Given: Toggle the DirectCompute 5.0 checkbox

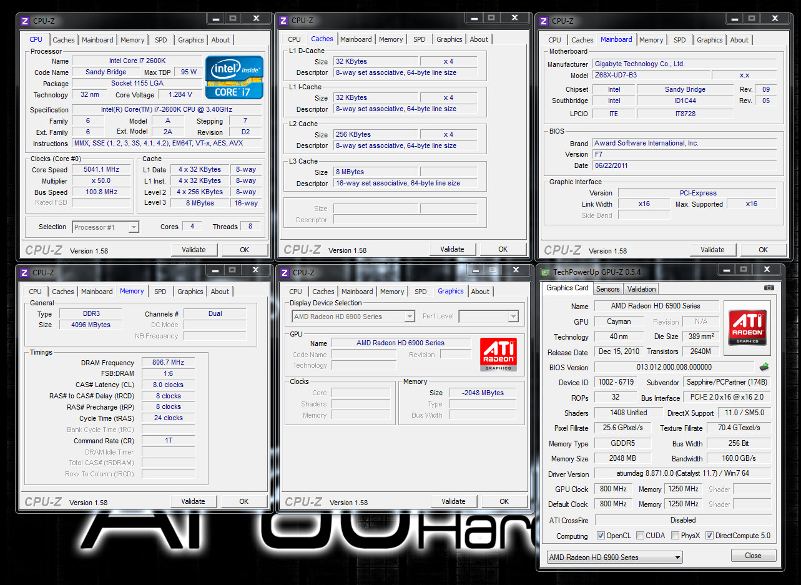Looking at the screenshot, I should pyautogui.click(x=709, y=536).
